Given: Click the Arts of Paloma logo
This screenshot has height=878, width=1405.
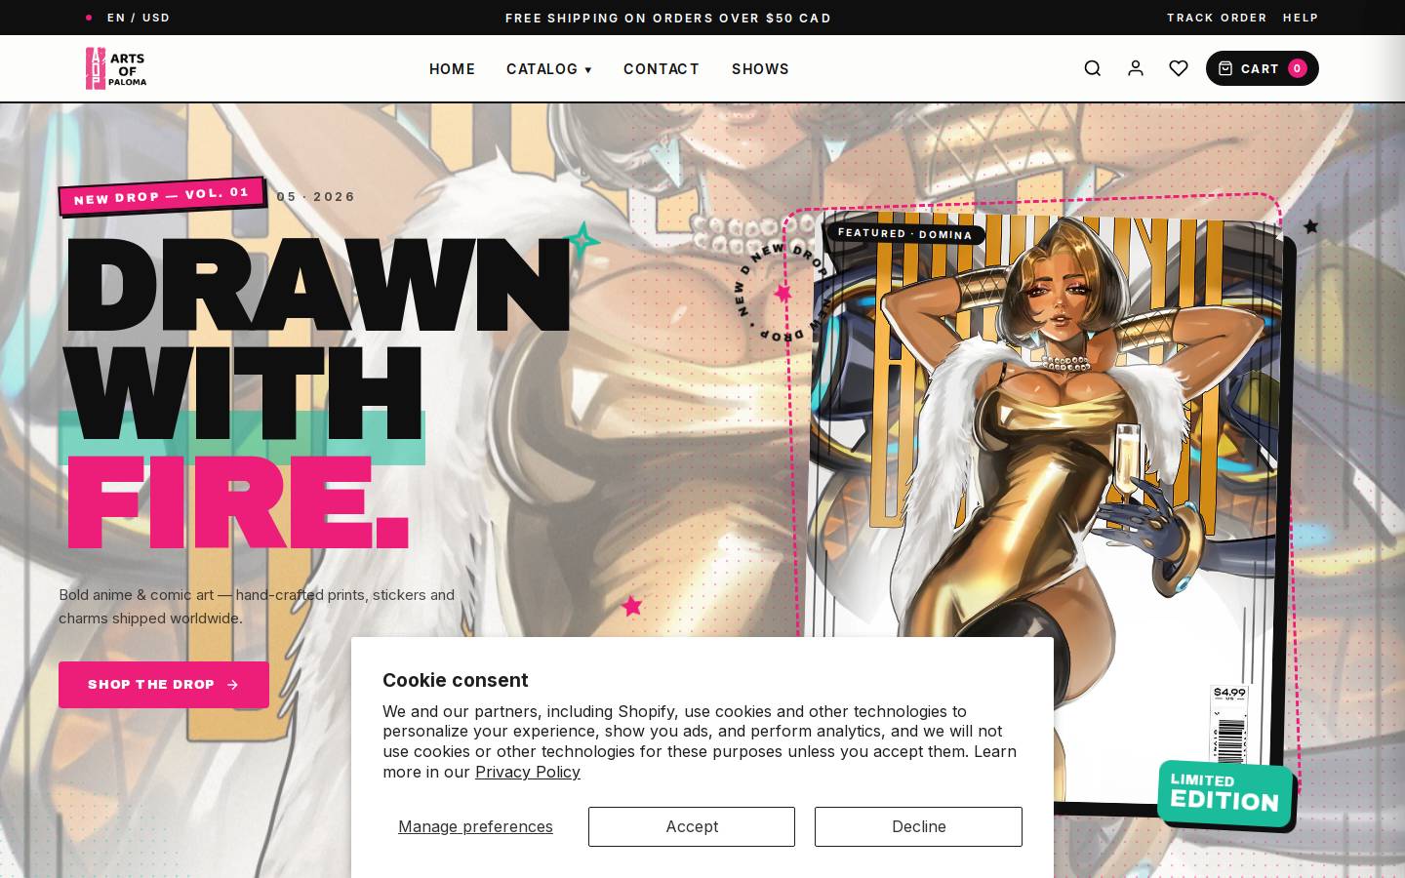Looking at the screenshot, I should coord(116,68).
